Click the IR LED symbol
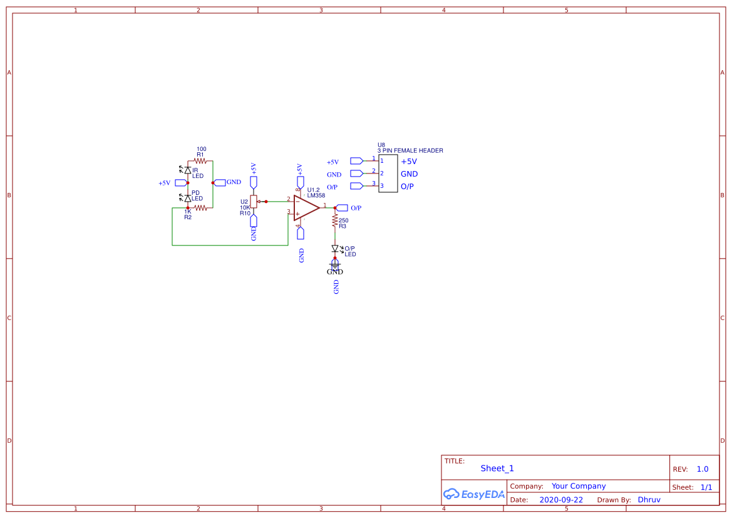This screenshot has height=518, width=732. (188, 170)
